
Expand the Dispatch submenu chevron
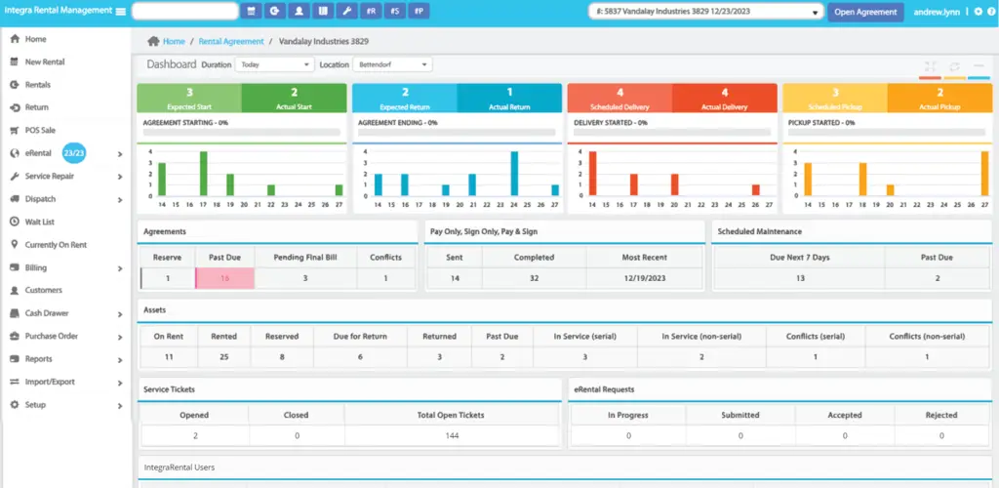coord(120,200)
